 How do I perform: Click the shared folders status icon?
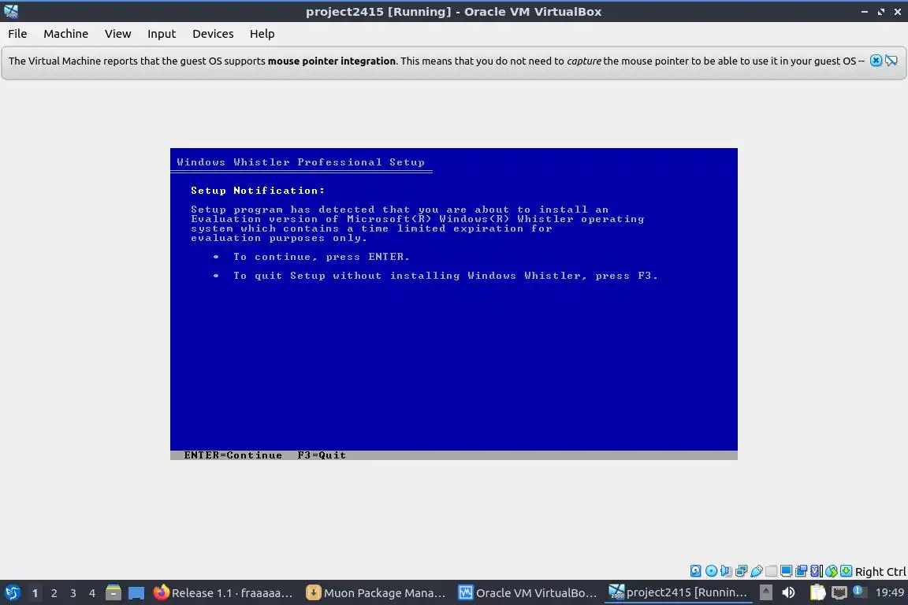pyautogui.click(x=772, y=571)
